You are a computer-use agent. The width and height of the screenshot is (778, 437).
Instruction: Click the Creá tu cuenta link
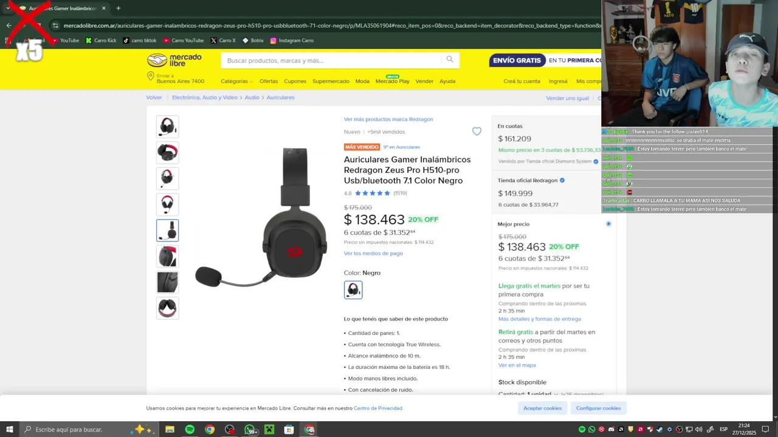(x=522, y=81)
